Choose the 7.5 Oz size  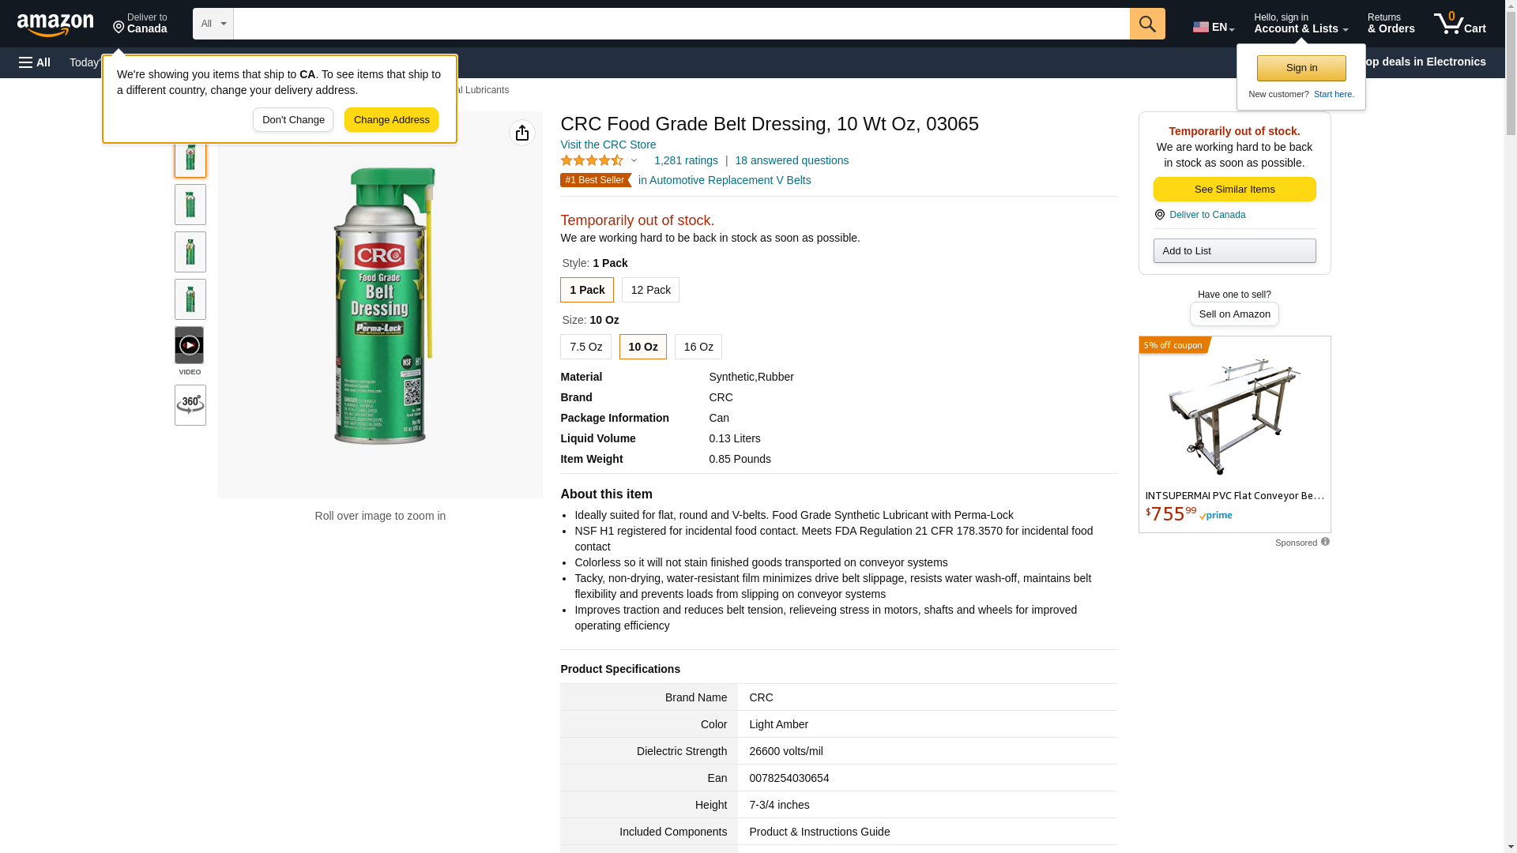(585, 347)
